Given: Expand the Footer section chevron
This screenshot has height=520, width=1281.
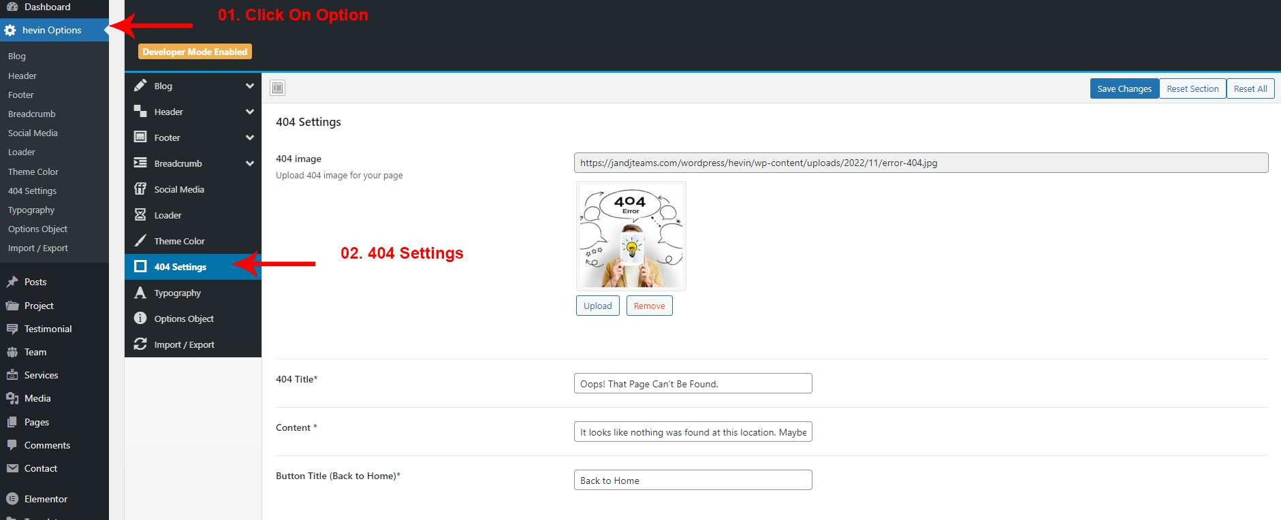Looking at the screenshot, I should point(250,137).
